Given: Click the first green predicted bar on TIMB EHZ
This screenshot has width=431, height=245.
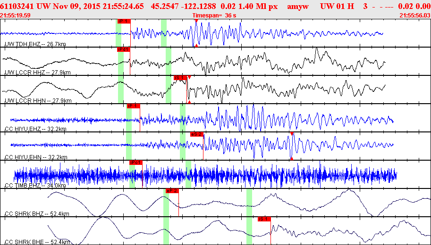Looking at the screenshot, I should pos(132,174).
